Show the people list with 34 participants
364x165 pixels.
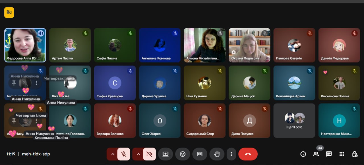point(316,154)
